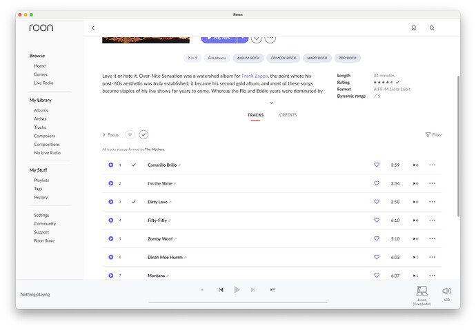Viewport: 476px width, 330px height.
Task: Select the Hard Rock genre tag
Action: point(316,59)
